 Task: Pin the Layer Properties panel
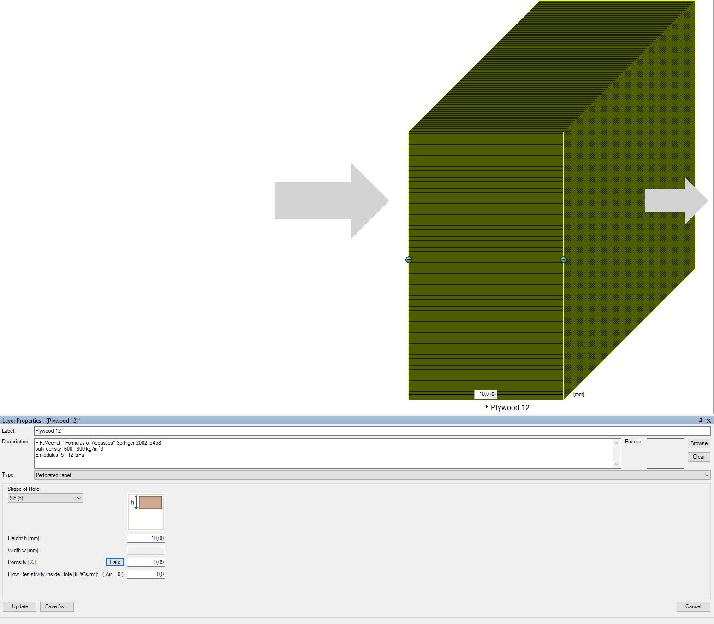[701, 421]
